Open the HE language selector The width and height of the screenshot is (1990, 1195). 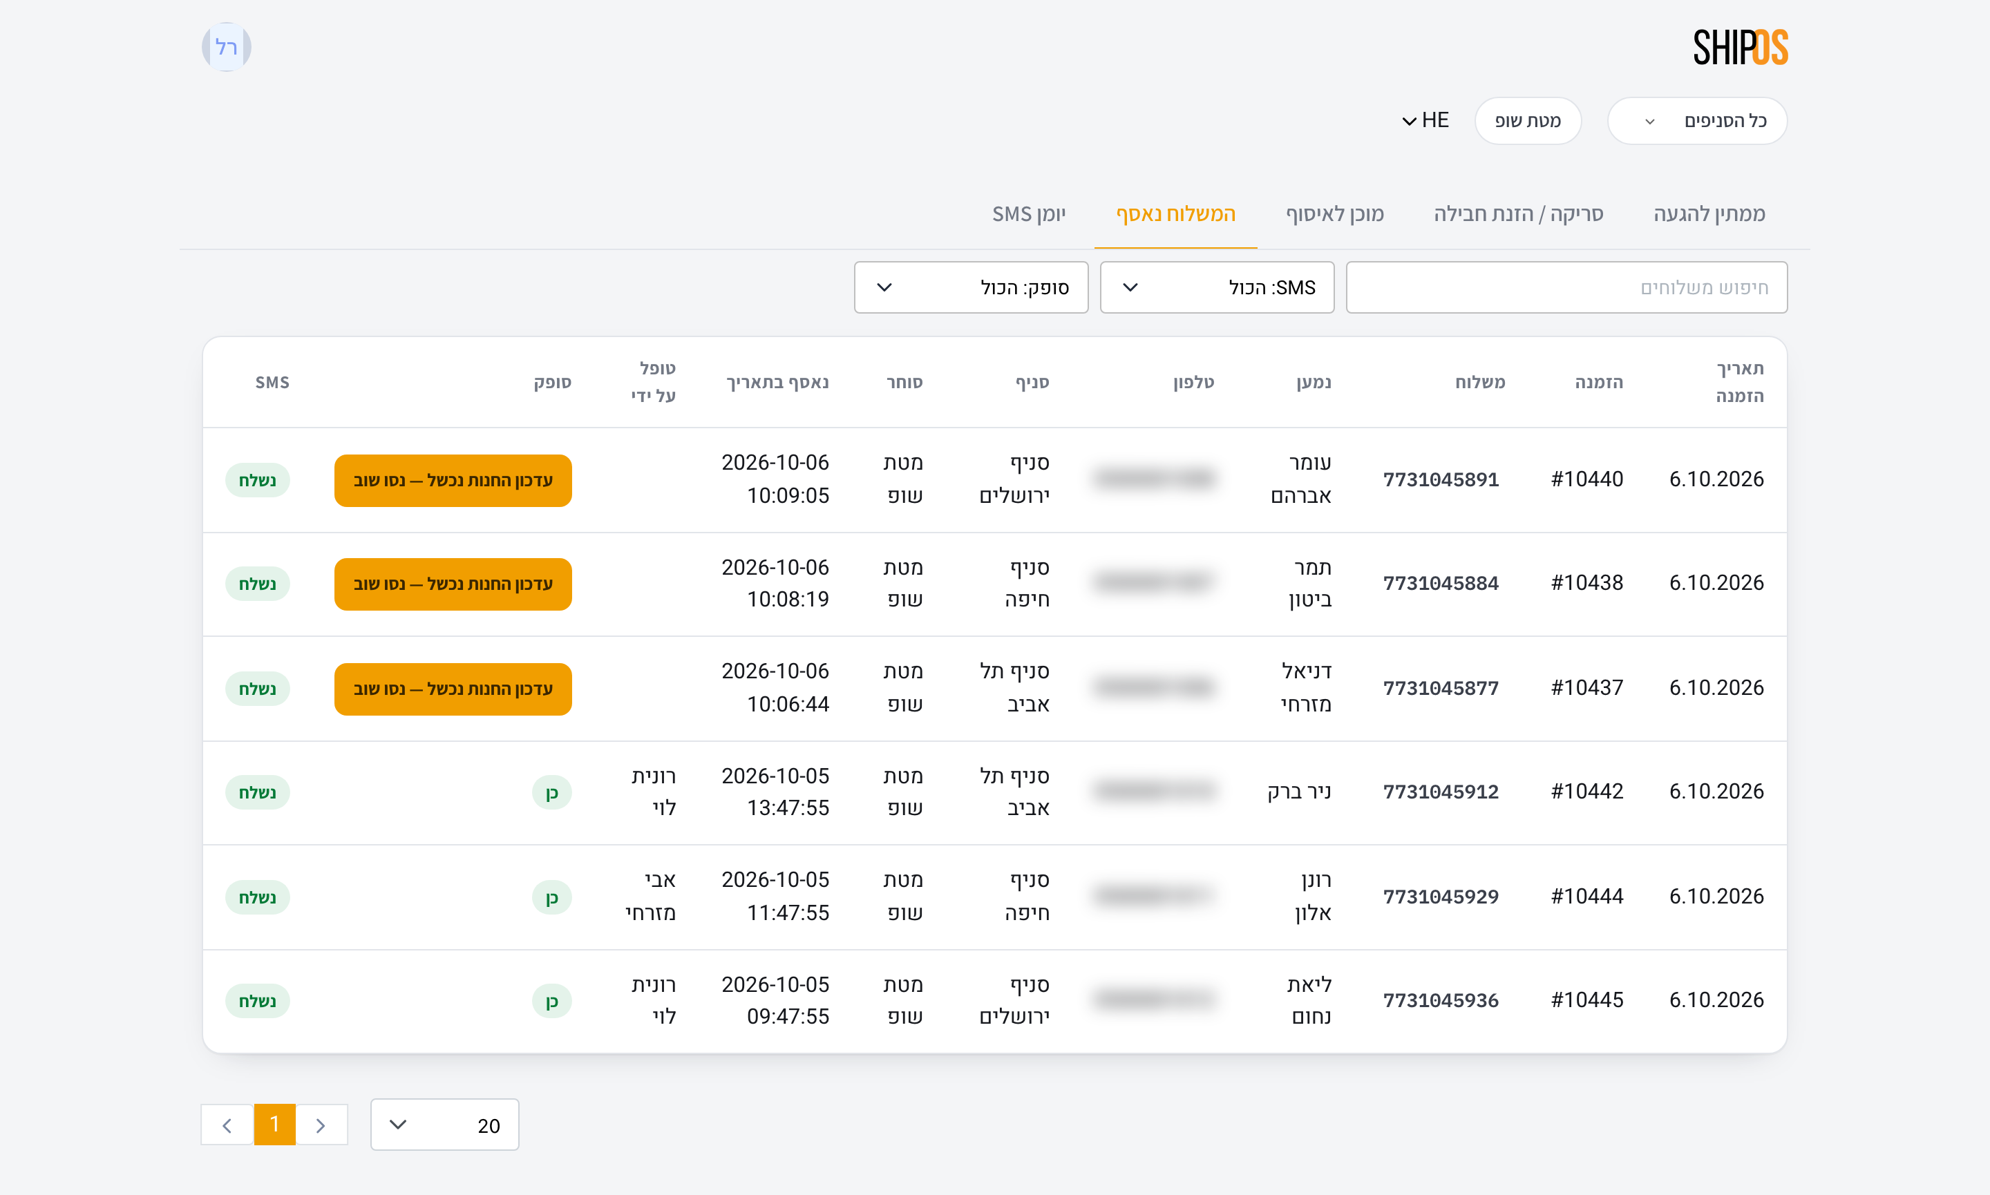point(1425,121)
